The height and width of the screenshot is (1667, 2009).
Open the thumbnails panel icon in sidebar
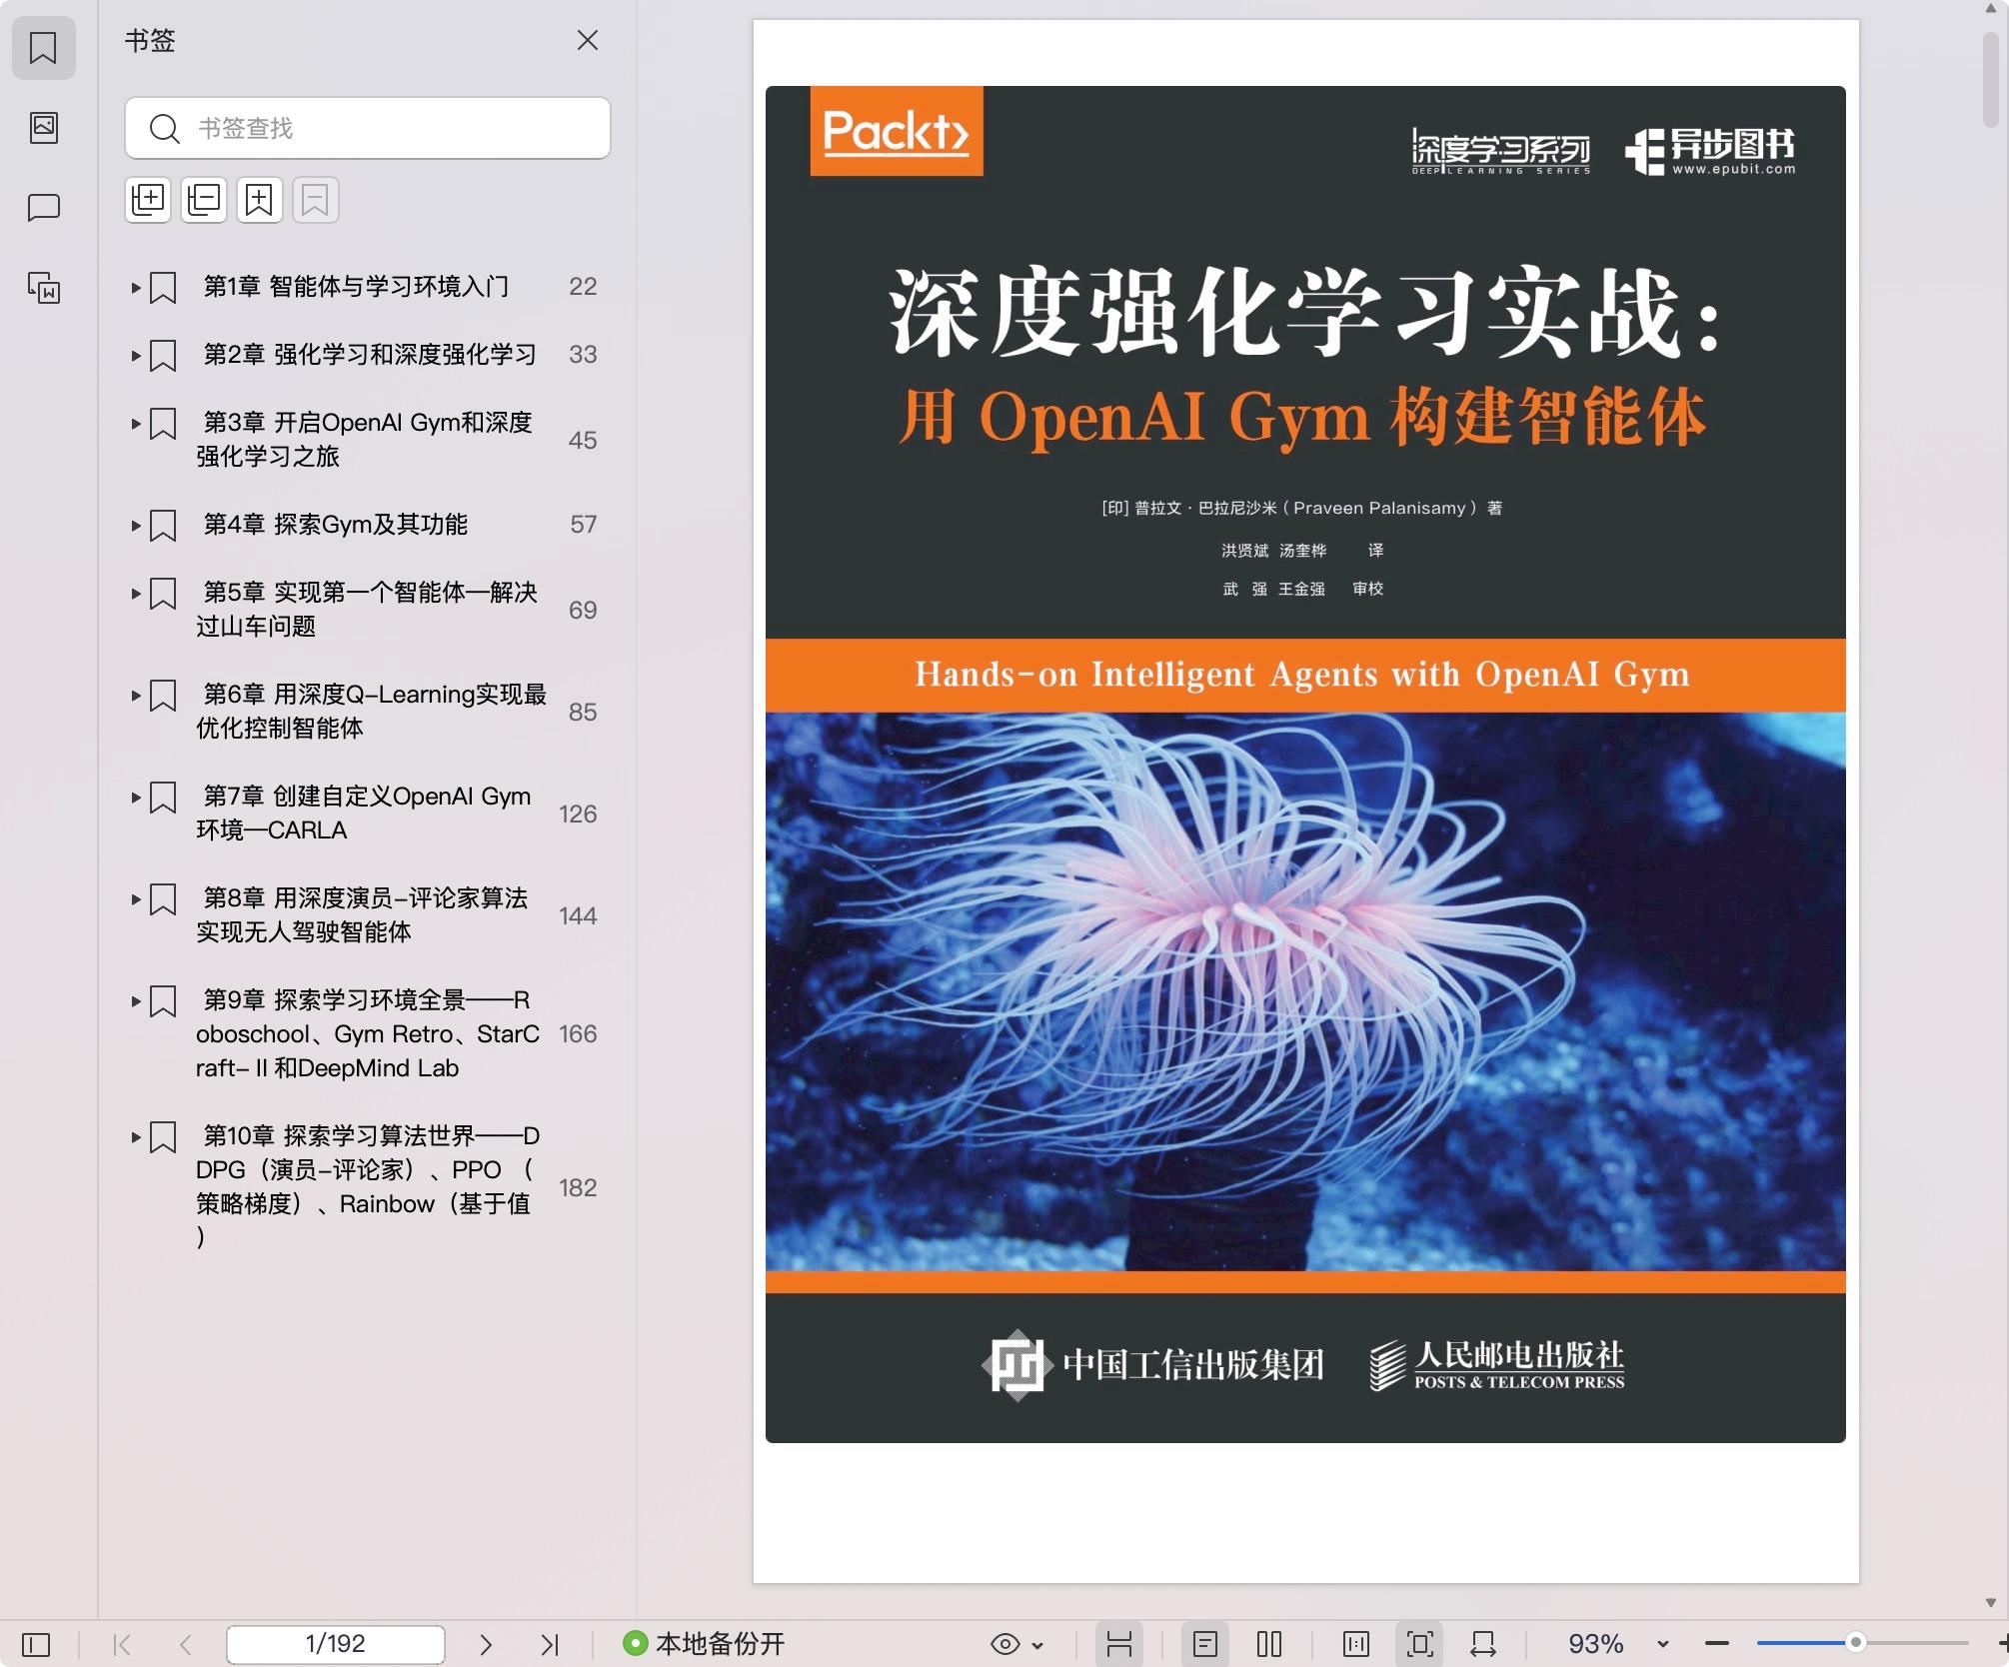coord(43,127)
